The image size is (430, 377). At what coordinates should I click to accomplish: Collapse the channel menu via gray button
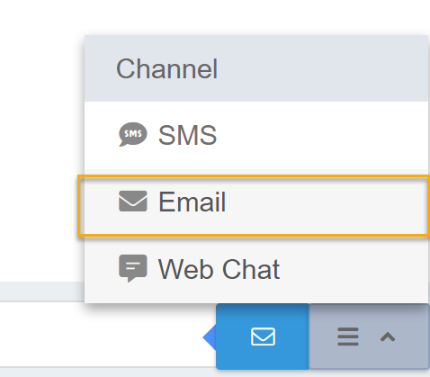[x=369, y=337]
